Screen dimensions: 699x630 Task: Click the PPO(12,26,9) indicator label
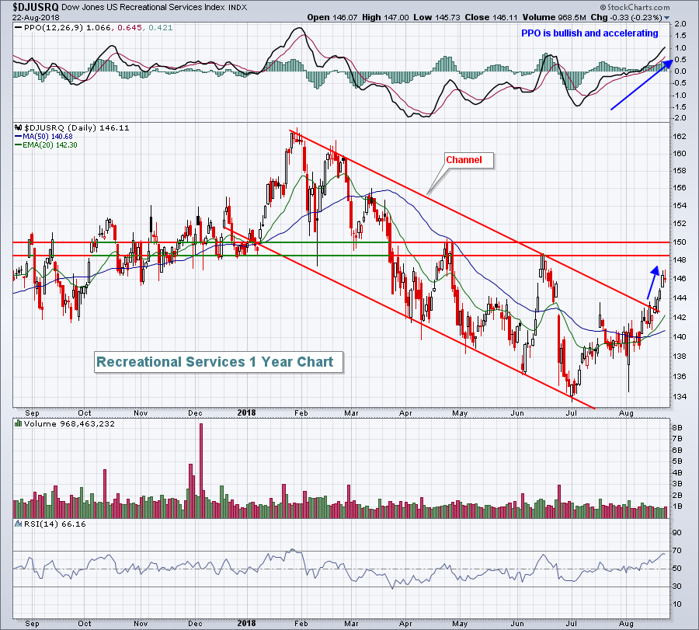(x=54, y=28)
